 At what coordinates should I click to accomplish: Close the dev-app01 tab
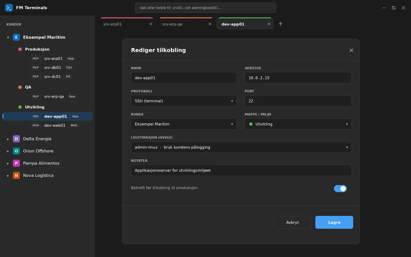(x=269, y=24)
